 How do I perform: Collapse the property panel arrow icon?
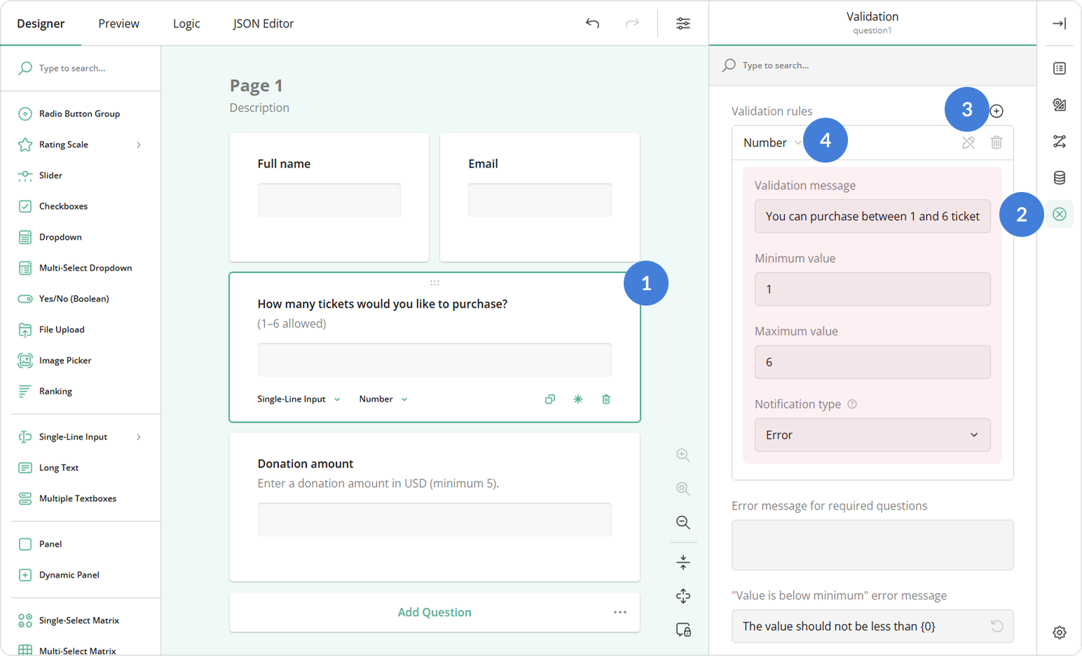tap(1059, 24)
